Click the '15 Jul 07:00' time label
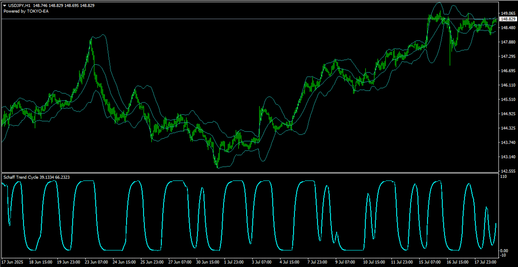The height and width of the screenshot is (267, 518). tap(430, 262)
